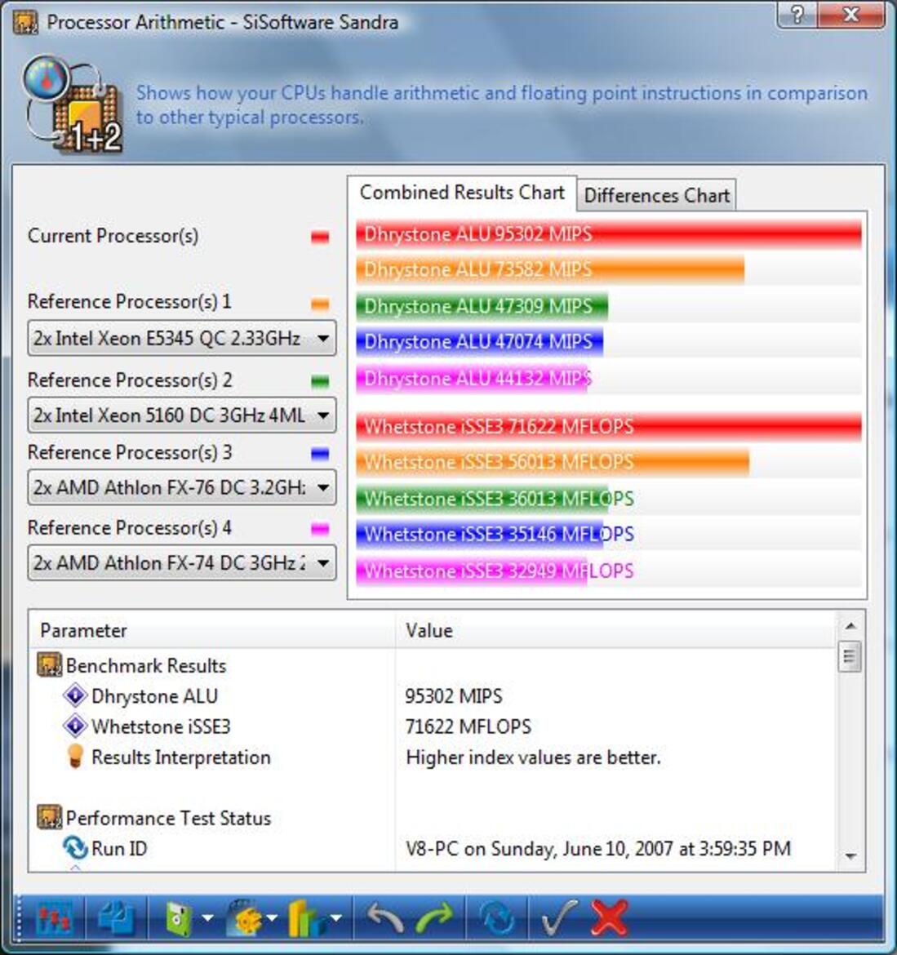Click the green Dhrystone ALU 47309 MIPS bar
This screenshot has width=897, height=955.
482,306
